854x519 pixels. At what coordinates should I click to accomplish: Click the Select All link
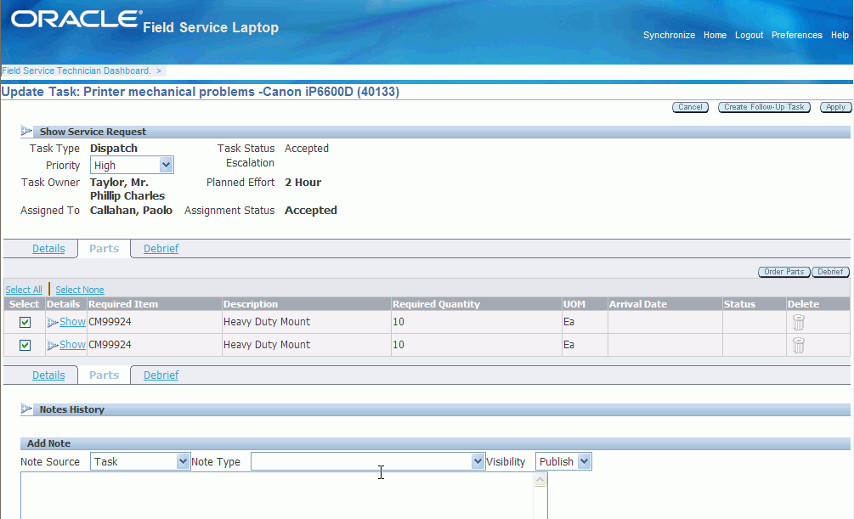click(x=24, y=290)
